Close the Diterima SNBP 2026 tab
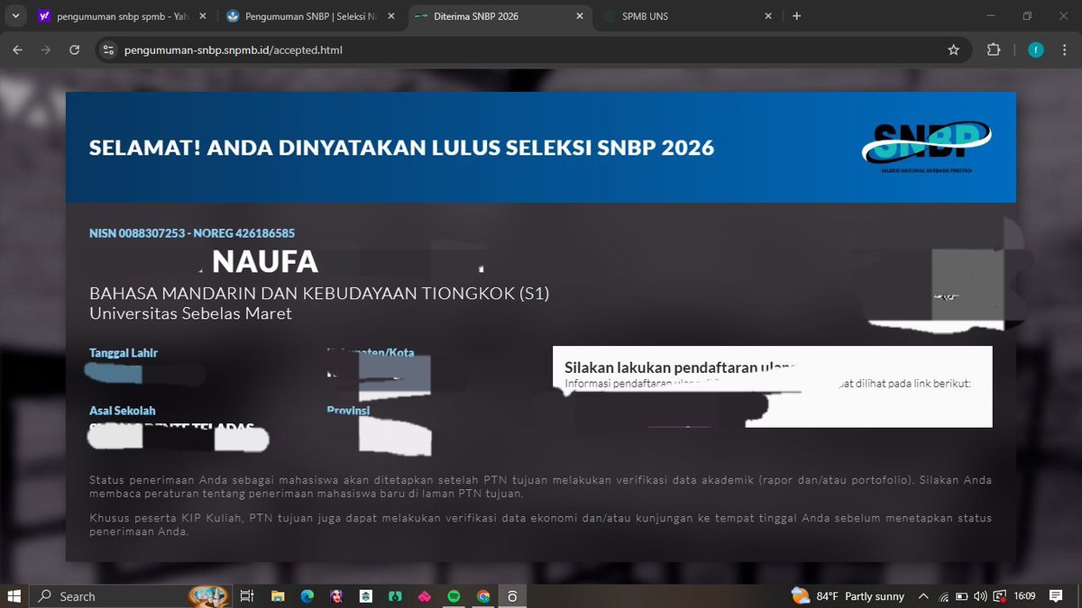Screen dimensions: 1082x608 tap(579, 16)
